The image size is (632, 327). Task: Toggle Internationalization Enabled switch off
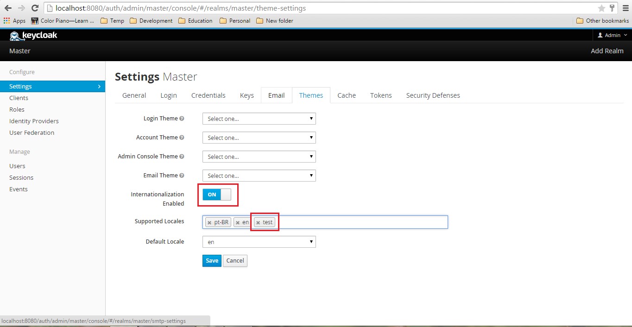tap(216, 195)
